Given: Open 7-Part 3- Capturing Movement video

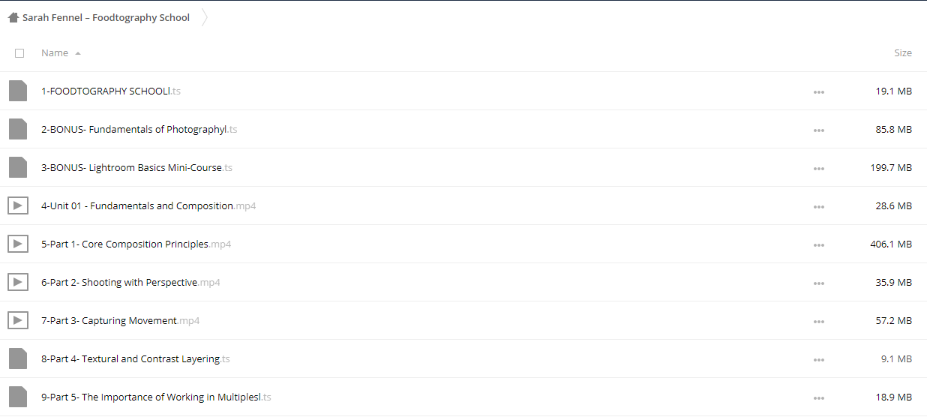Looking at the screenshot, I should (120, 320).
